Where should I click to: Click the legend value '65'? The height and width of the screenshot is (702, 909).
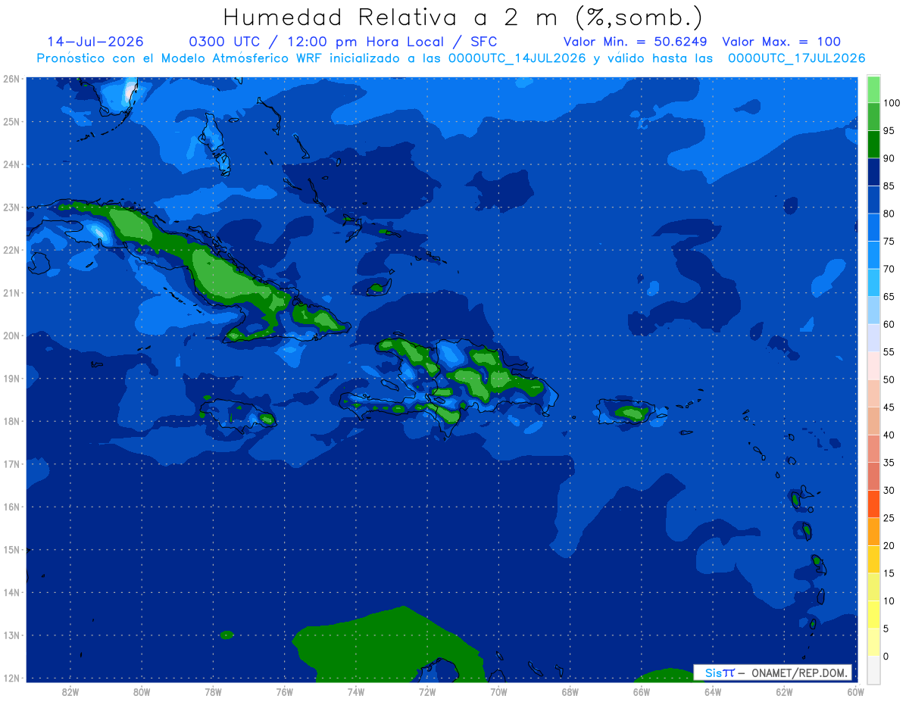coord(889,297)
